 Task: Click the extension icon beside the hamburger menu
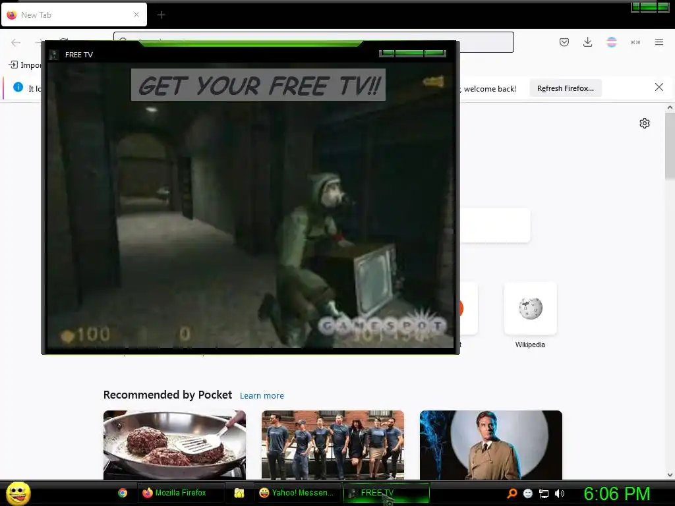tap(635, 42)
